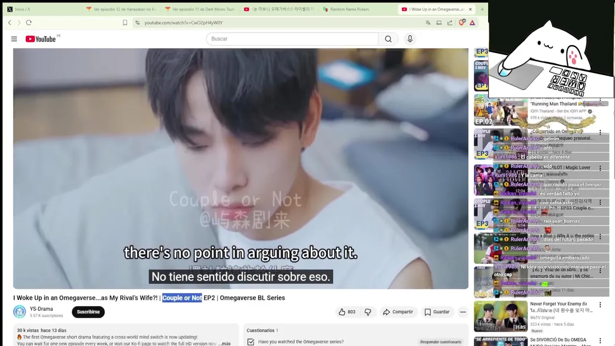The width and height of the screenshot is (615, 346).
Task: Subscribe with the Suscribirse button
Action: (x=88, y=312)
